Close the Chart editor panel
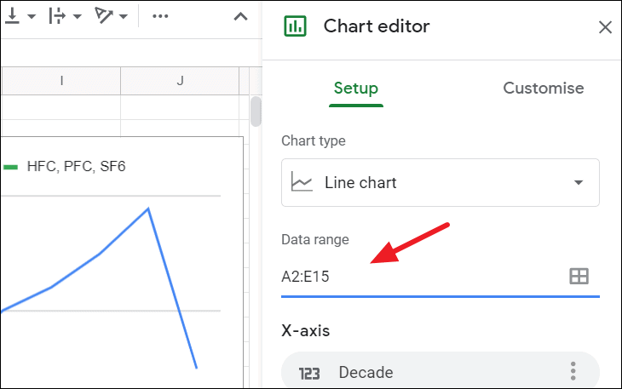 point(605,27)
